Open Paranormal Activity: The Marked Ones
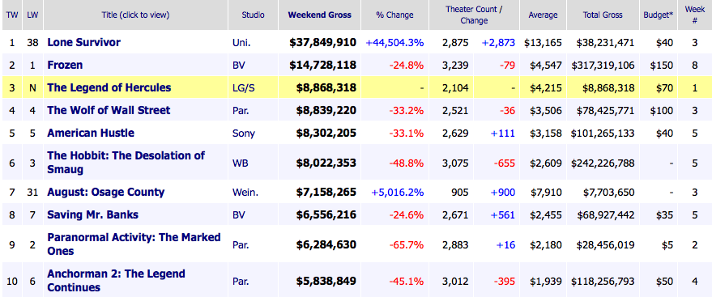Viewport: 712px width, 297px height. (x=134, y=244)
